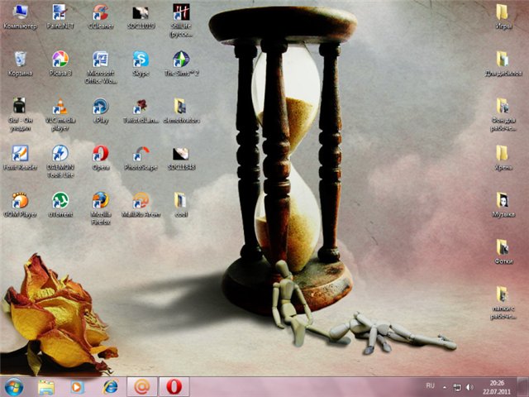Open the RU language indicator
Viewport: 529px width, 397px height.
coord(430,386)
